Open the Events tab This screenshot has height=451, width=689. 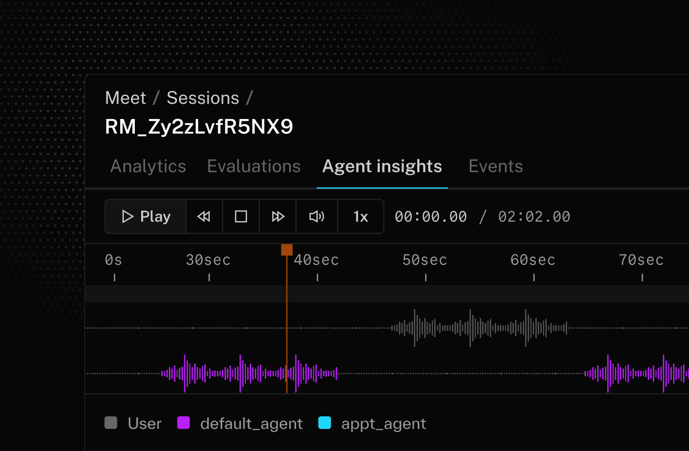click(x=495, y=166)
